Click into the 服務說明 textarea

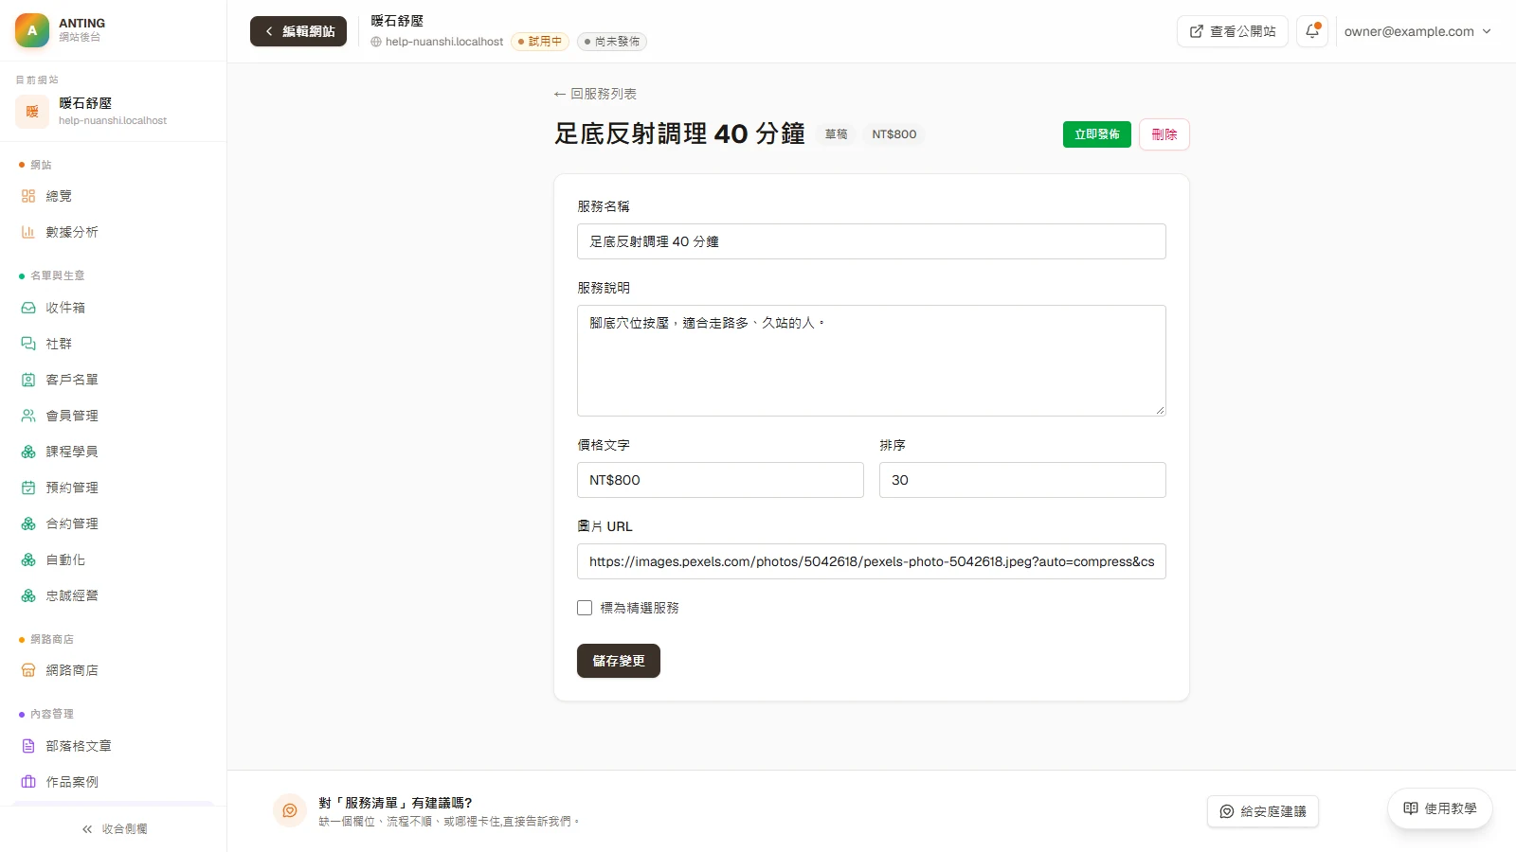pos(872,361)
